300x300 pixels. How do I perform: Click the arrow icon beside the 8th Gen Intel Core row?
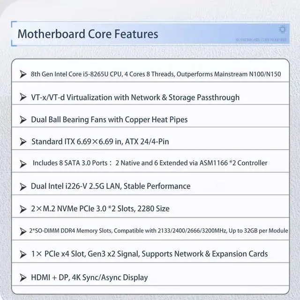[x=22, y=74]
